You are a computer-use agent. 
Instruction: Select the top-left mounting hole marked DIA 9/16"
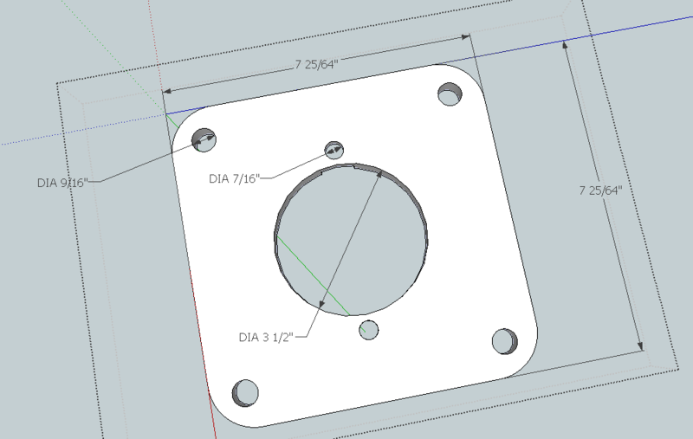pos(204,139)
